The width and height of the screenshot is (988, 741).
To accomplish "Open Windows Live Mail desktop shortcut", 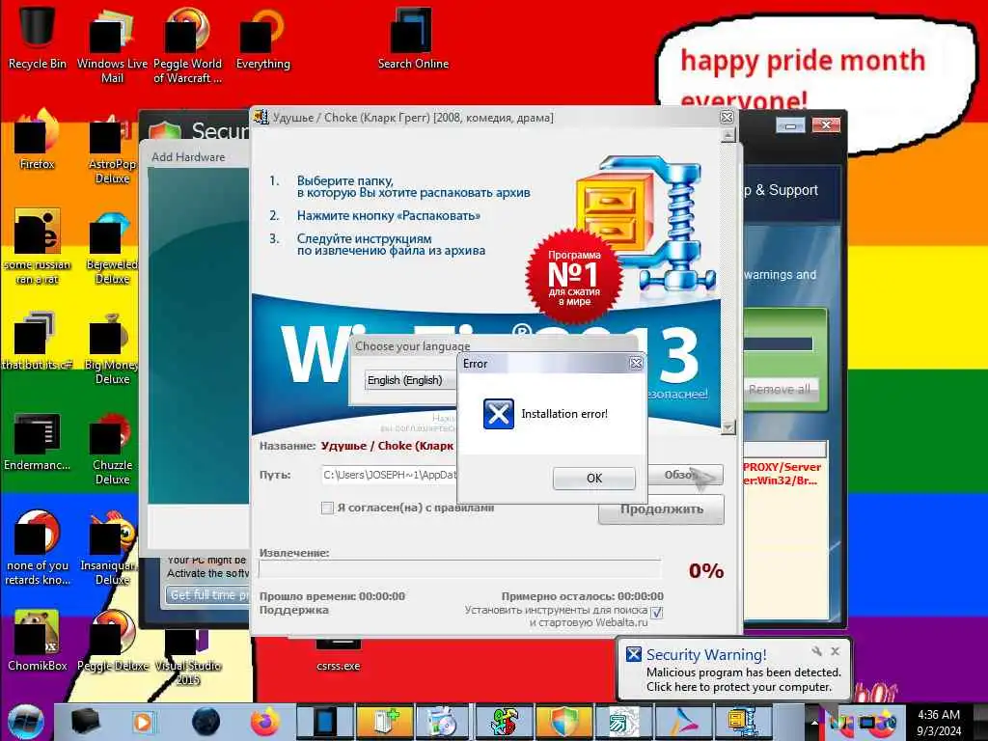I will point(112,44).
